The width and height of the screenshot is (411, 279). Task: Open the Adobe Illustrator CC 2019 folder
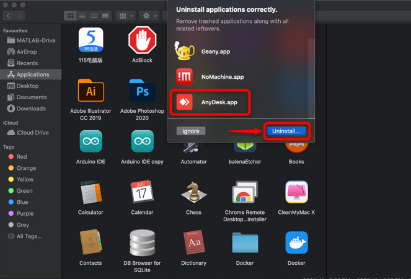coord(91,92)
